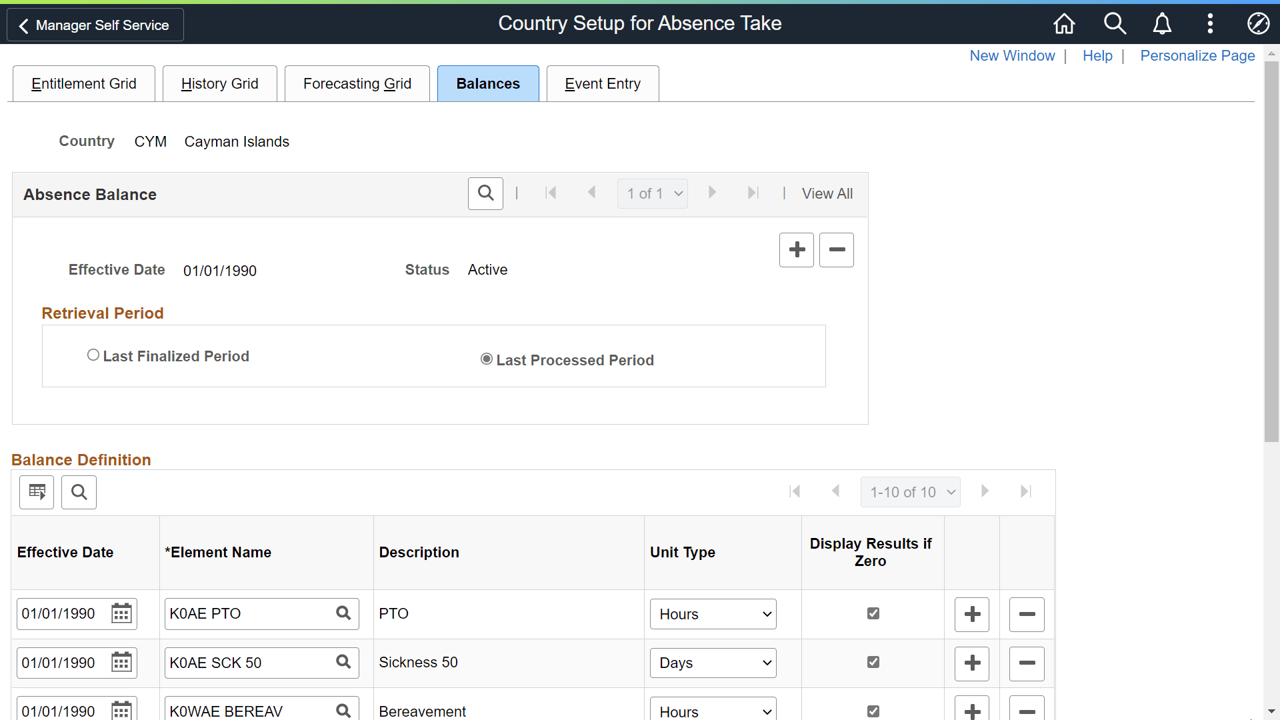Open calendar for KOAE PTO effective date
The height and width of the screenshot is (720, 1280).
[x=121, y=613]
